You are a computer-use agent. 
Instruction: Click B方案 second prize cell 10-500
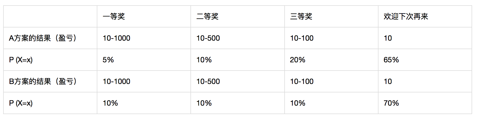pyautogui.click(x=208, y=81)
